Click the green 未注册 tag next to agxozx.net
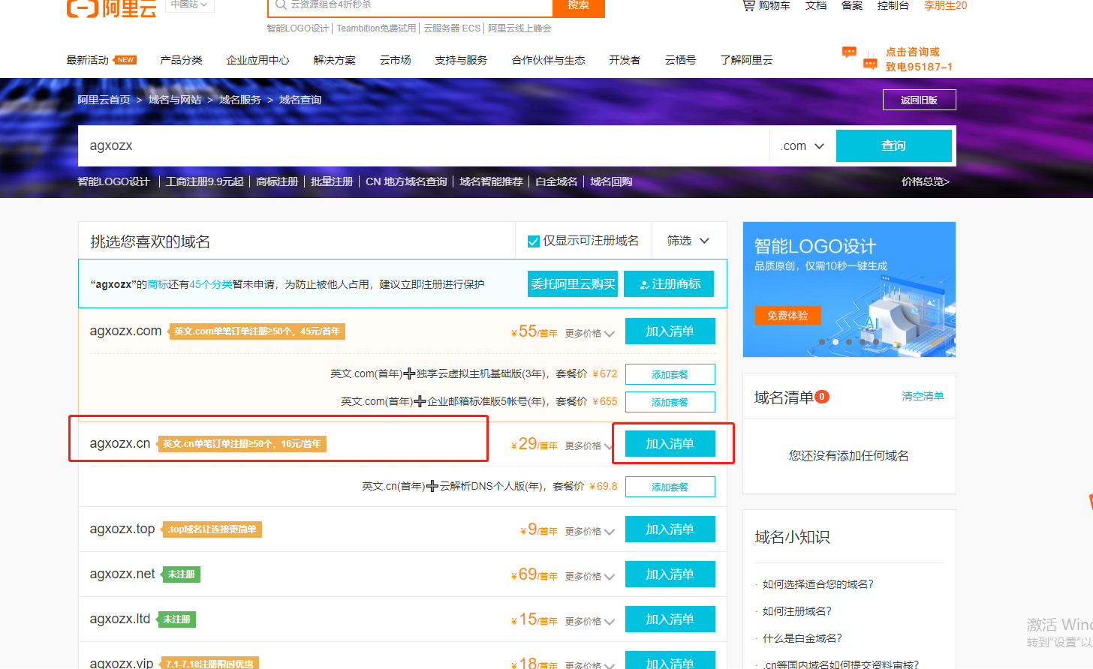 click(176, 574)
